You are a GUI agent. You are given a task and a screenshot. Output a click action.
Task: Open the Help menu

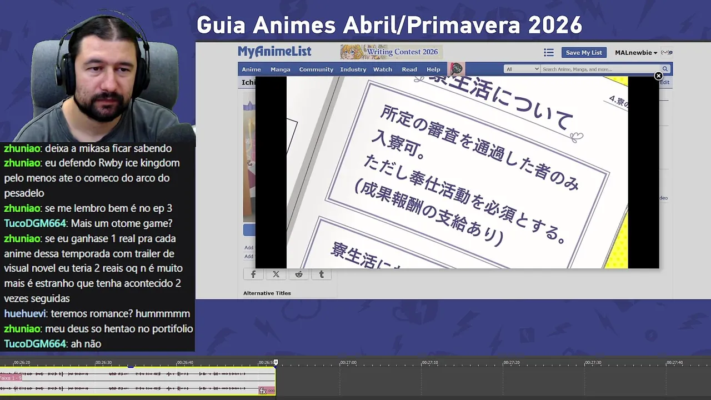tap(433, 69)
